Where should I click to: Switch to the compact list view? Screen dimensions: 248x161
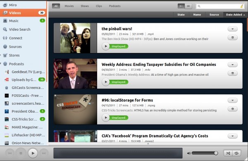188,6
